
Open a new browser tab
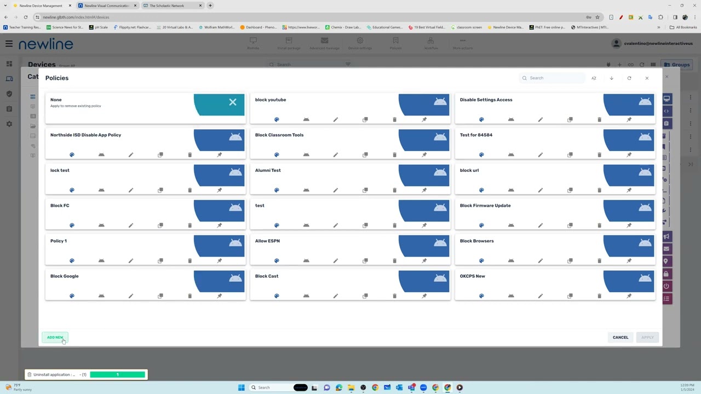pos(210,5)
